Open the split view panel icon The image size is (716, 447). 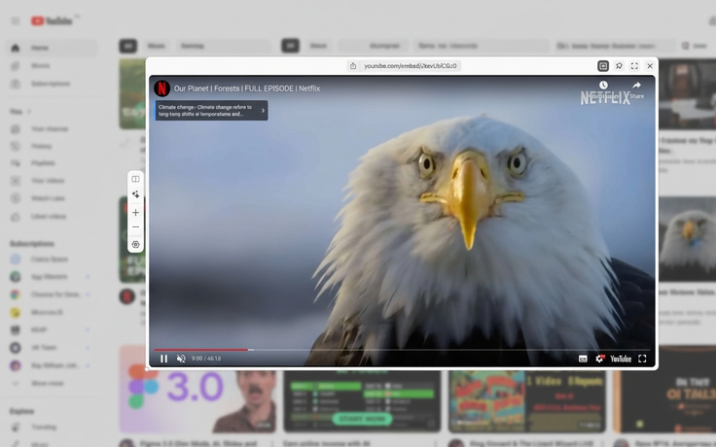point(135,179)
